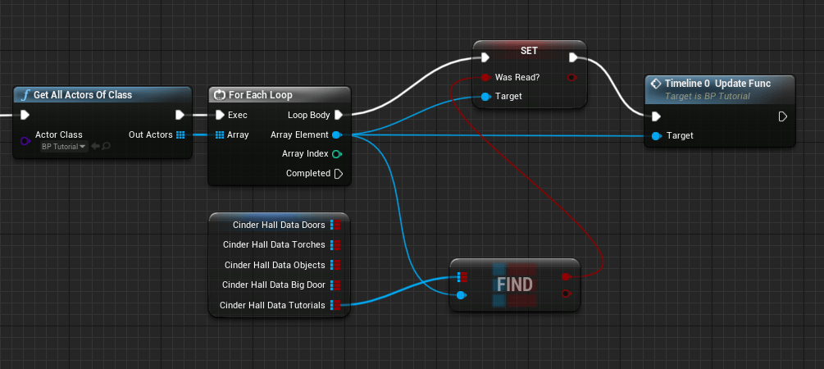The image size is (824, 369).
Task: Open the BP Tutorial actor class dropdown
Action: pos(64,146)
